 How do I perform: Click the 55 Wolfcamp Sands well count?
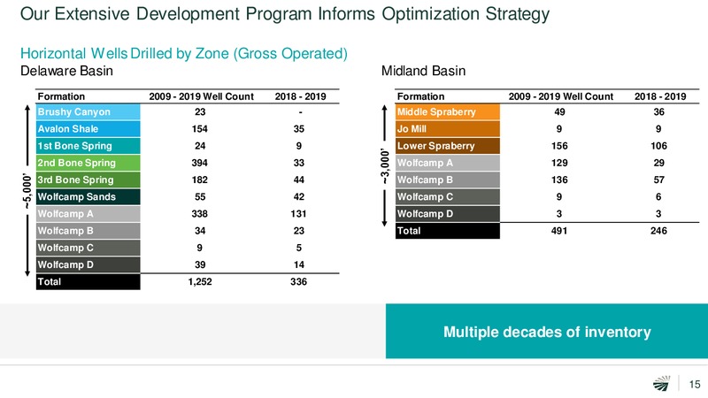pyautogui.click(x=200, y=196)
